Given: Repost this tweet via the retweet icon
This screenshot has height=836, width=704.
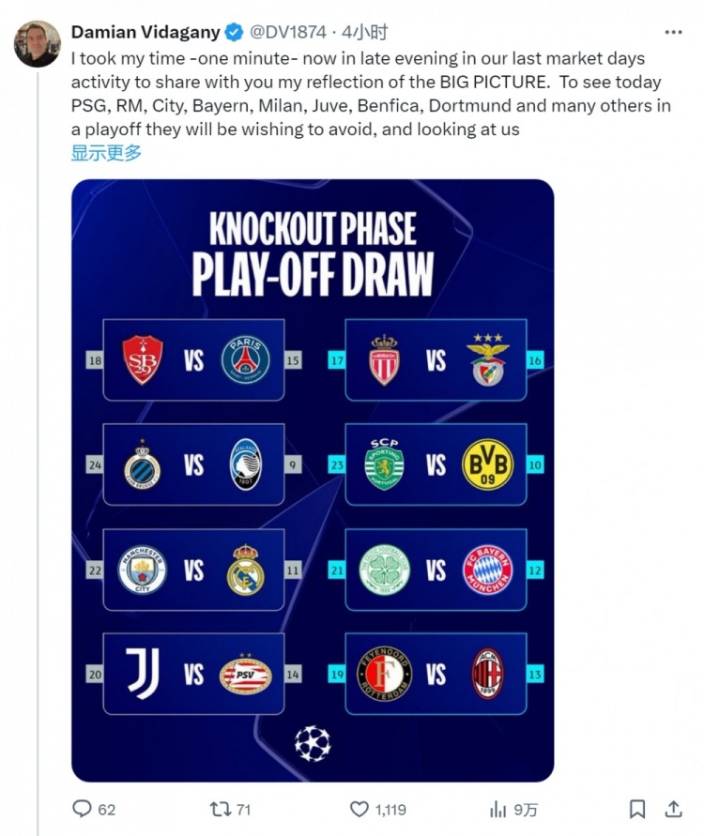Looking at the screenshot, I should point(219,809).
